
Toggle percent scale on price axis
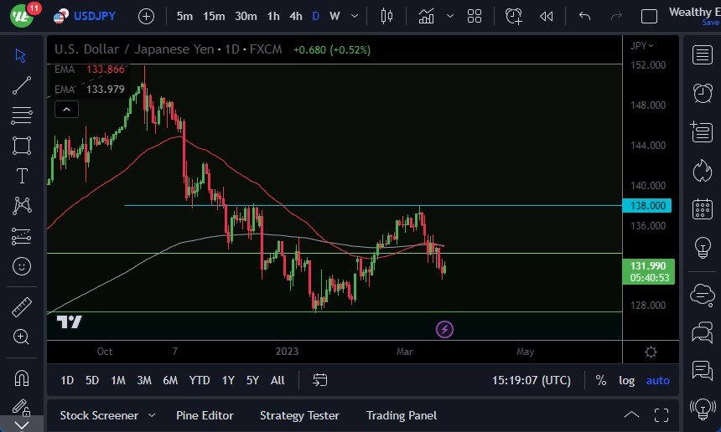point(600,380)
